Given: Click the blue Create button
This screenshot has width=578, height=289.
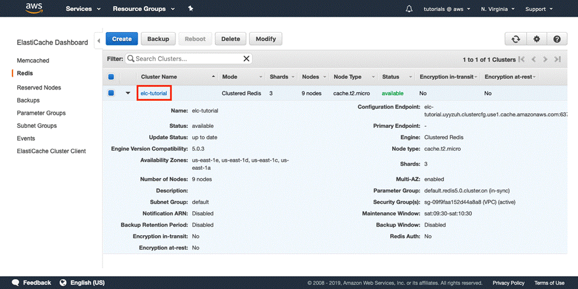Looking at the screenshot, I should coord(122,39).
